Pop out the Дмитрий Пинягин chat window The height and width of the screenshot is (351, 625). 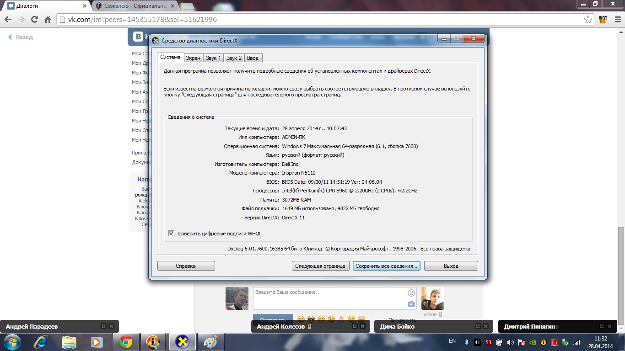602,326
